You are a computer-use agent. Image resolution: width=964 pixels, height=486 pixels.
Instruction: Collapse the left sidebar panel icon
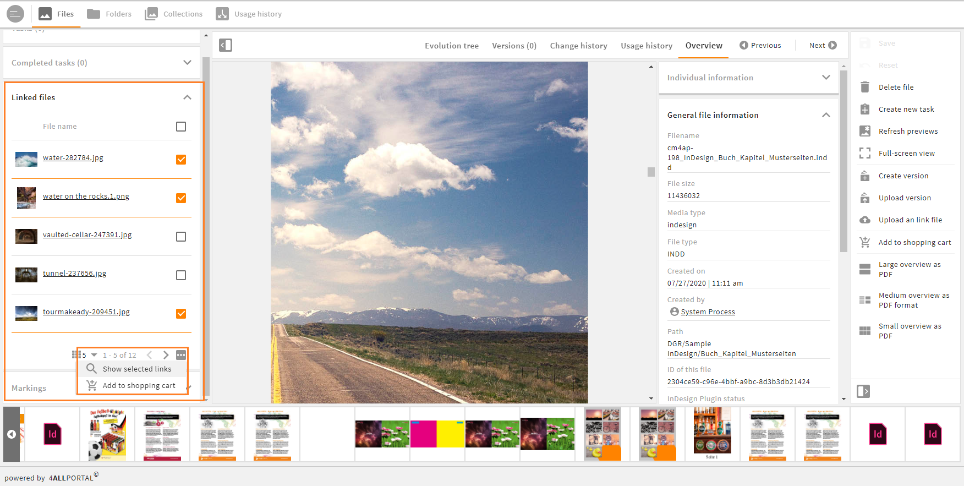point(226,45)
